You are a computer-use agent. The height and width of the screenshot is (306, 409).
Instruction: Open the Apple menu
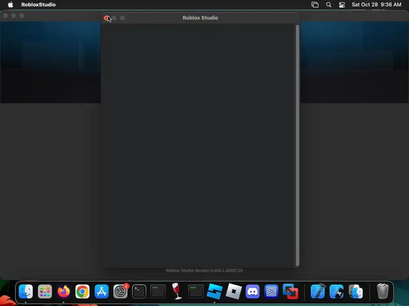tap(10, 4)
